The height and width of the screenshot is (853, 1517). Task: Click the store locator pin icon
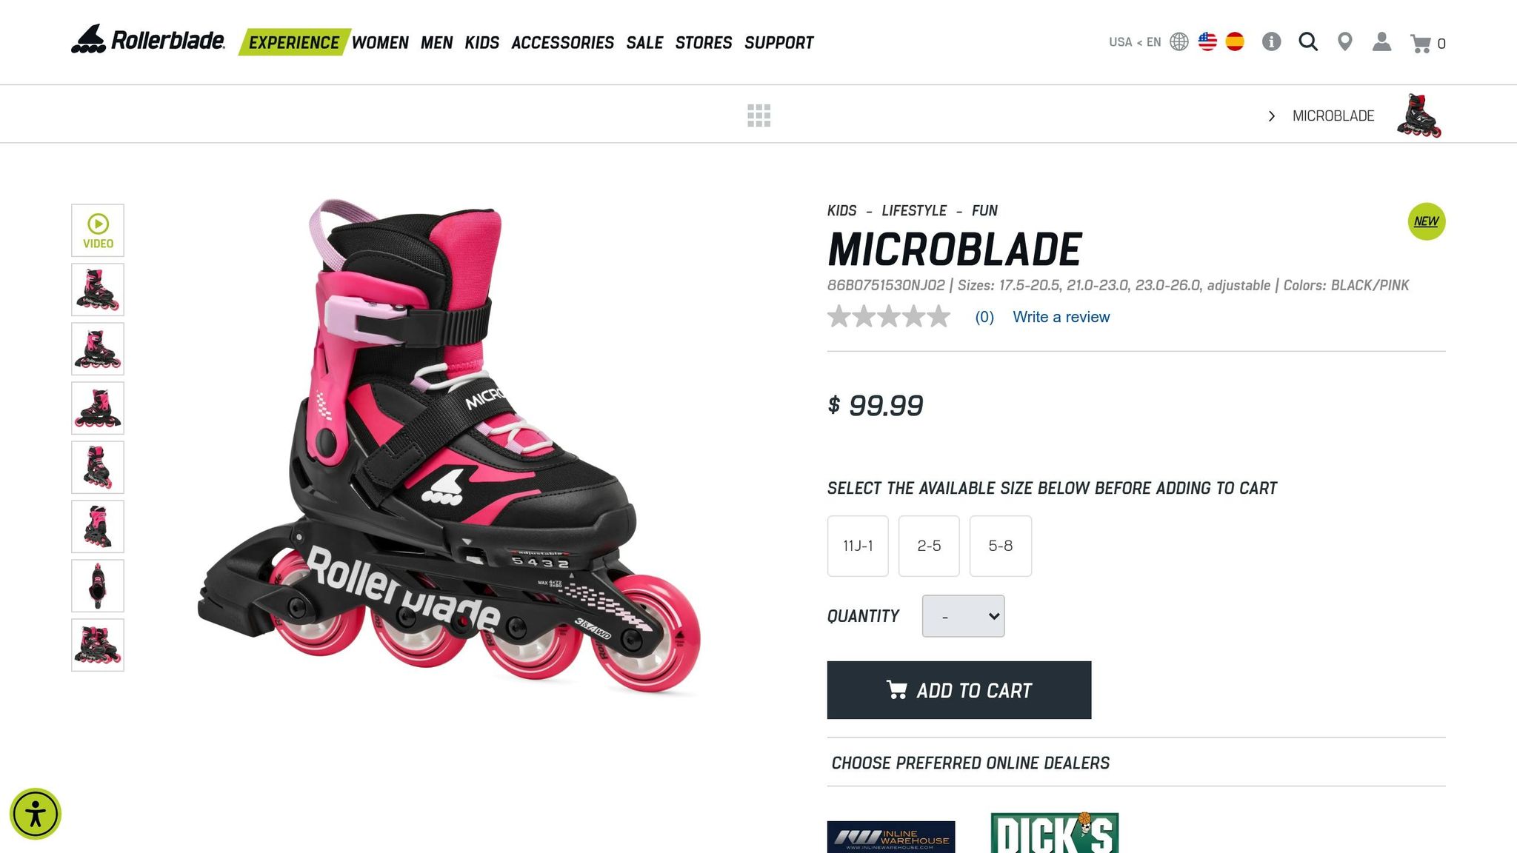(x=1345, y=42)
